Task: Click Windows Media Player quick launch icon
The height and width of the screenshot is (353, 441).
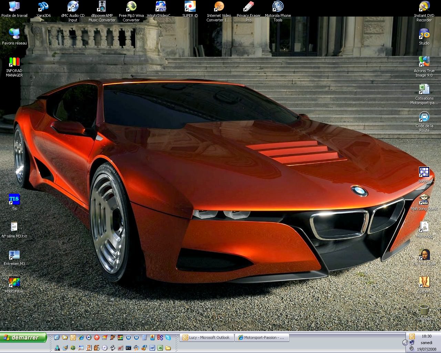Action: coord(89,337)
